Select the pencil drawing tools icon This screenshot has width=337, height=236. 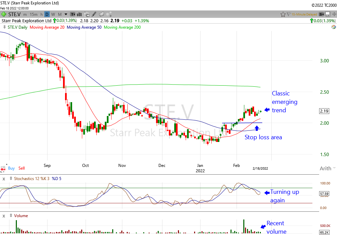(x=94, y=14)
